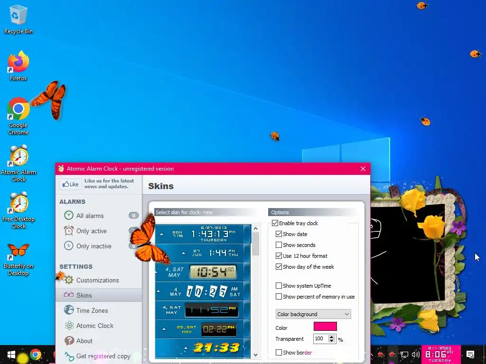Click the Skins glasses icon
Image resolution: width=486 pixels, height=364 pixels.
(69, 295)
